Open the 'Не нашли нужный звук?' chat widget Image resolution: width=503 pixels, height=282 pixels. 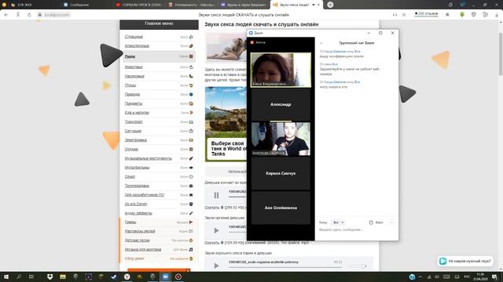pyautogui.click(x=465, y=261)
